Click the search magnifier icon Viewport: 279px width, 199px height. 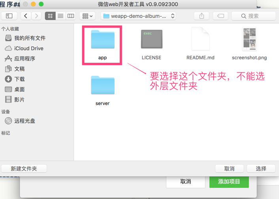(x=243, y=16)
